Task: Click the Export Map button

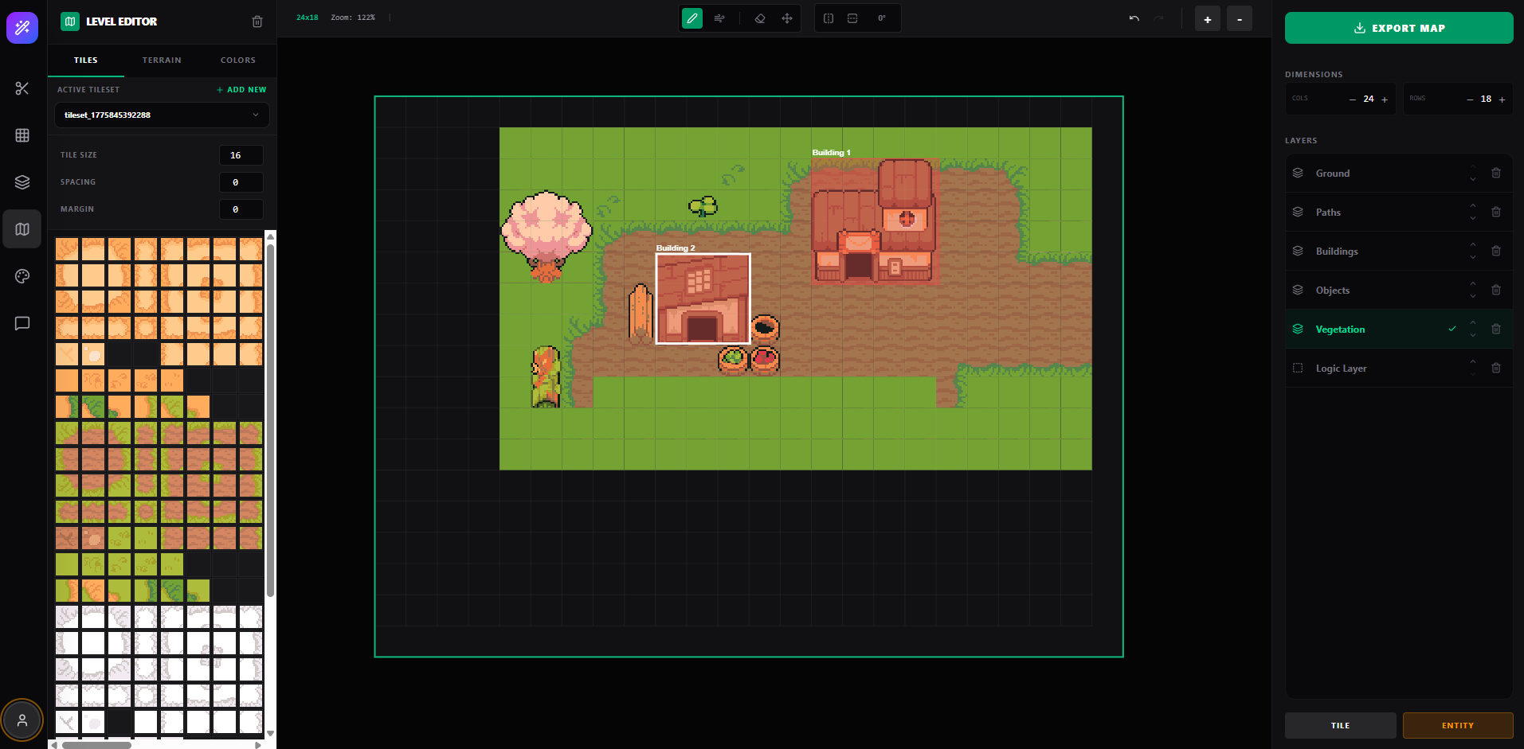Action: (x=1399, y=28)
